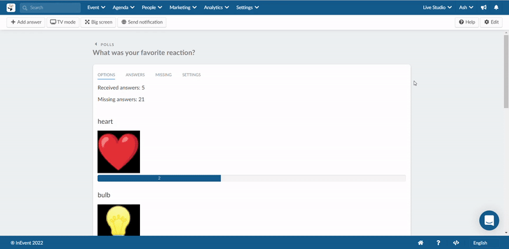Click the 'Received answers: 5' text
The image size is (509, 249).
coord(121,88)
